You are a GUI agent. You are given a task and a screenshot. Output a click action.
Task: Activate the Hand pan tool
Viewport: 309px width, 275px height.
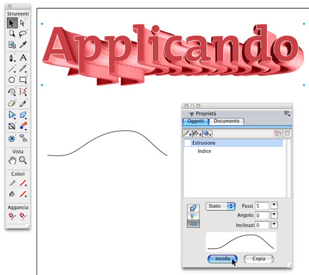click(12, 161)
